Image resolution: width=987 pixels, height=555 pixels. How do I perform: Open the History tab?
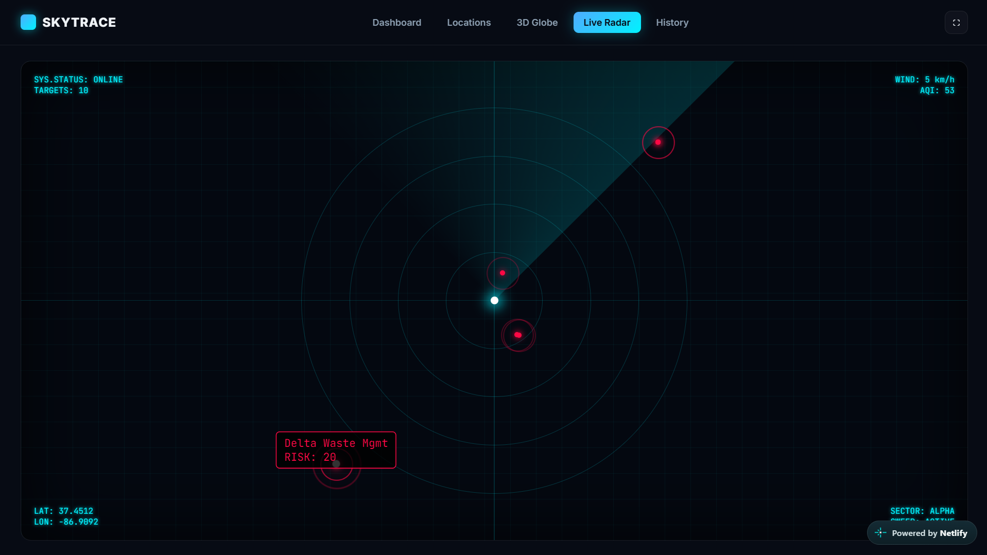tap(672, 23)
